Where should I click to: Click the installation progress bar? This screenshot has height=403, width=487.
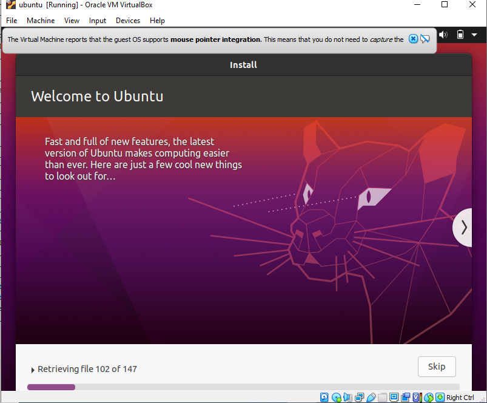(243, 387)
